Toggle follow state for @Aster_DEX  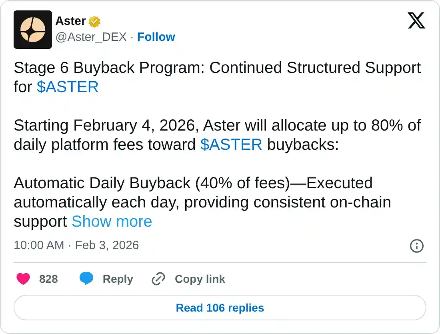click(x=156, y=37)
